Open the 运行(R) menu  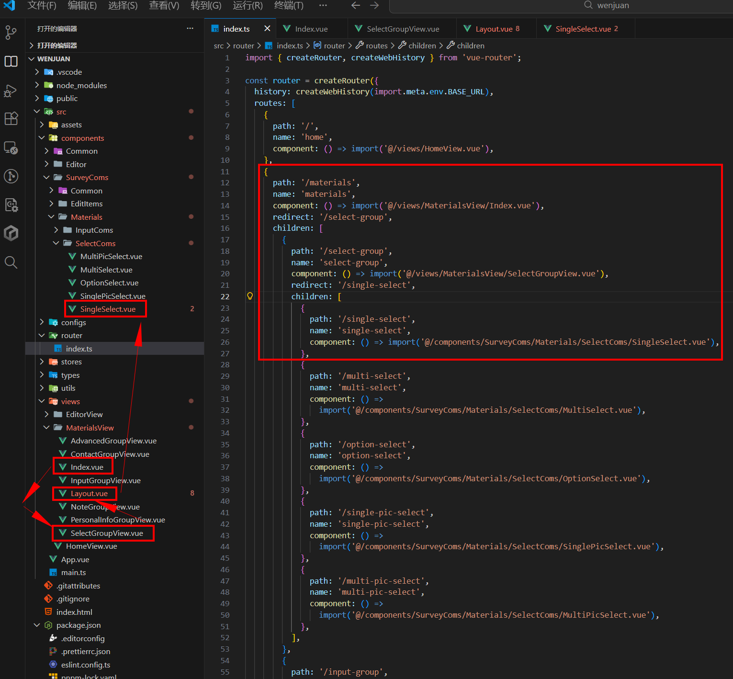tap(248, 5)
